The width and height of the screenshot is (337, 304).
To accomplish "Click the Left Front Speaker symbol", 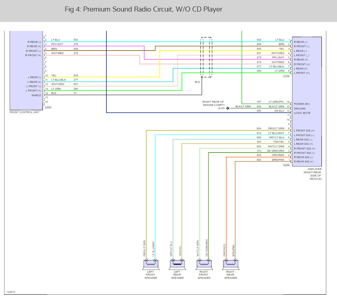I will (x=151, y=265).
